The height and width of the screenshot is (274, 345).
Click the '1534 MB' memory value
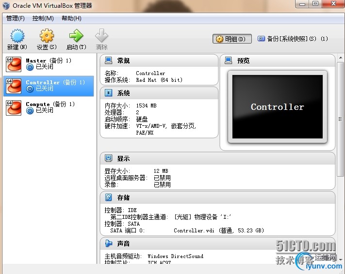[x=146, y=106]
